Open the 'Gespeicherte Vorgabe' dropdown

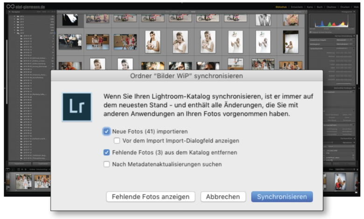pyautogui.click(x=343, y=40)
